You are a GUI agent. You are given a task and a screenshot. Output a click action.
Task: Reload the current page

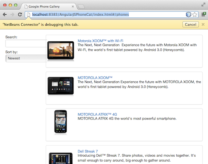pyautogui.click(x=20, y=15)
